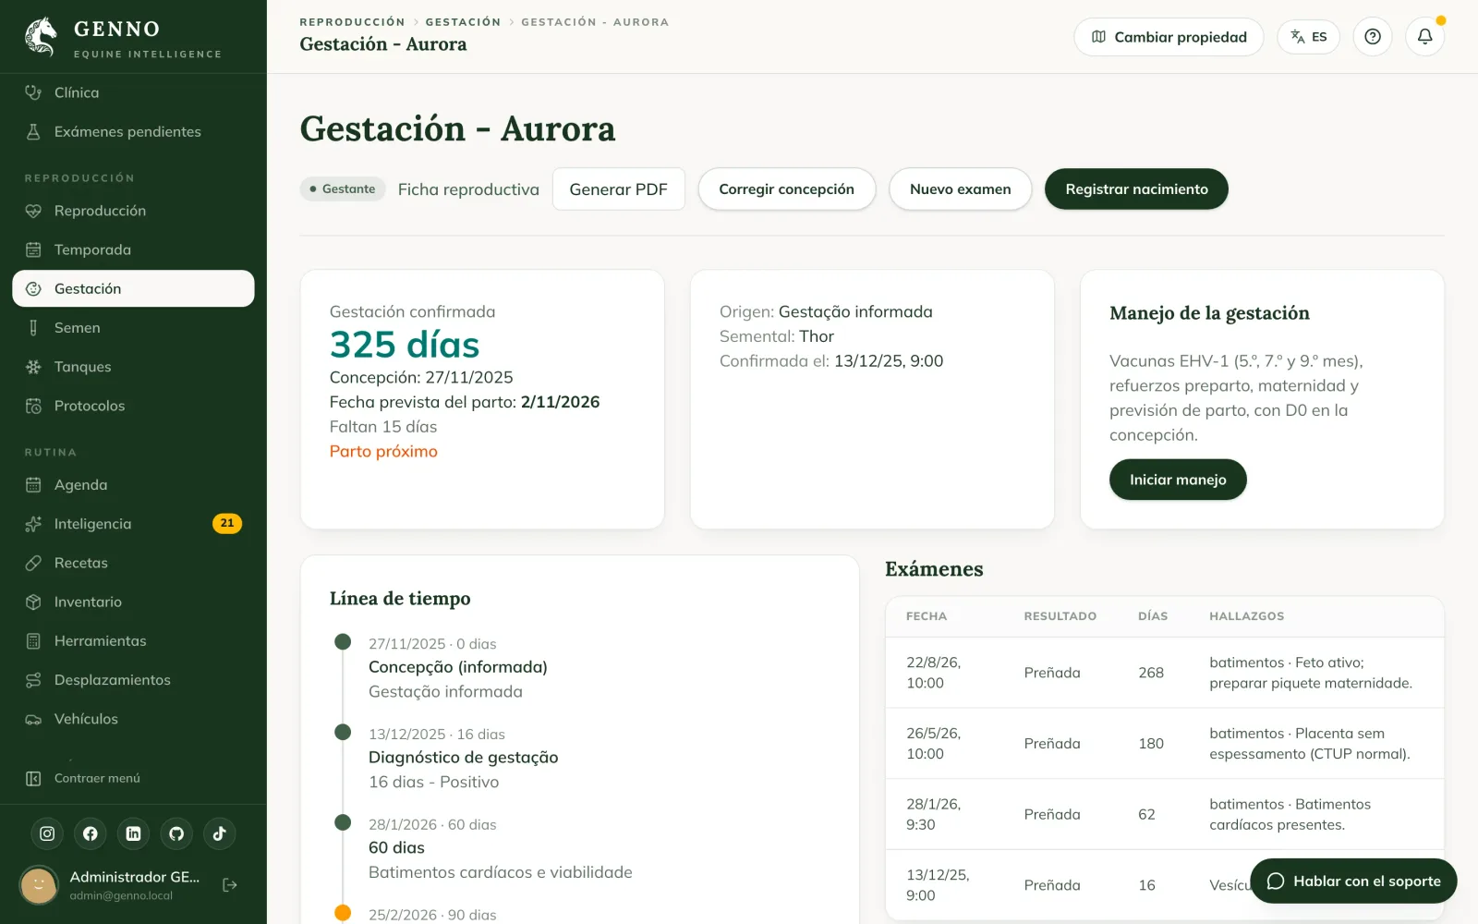Image resolution: width=1478 pixels, height=924 pixels.
Task: Click the Parto próximo warning text
Action: [x=383, y=452]
